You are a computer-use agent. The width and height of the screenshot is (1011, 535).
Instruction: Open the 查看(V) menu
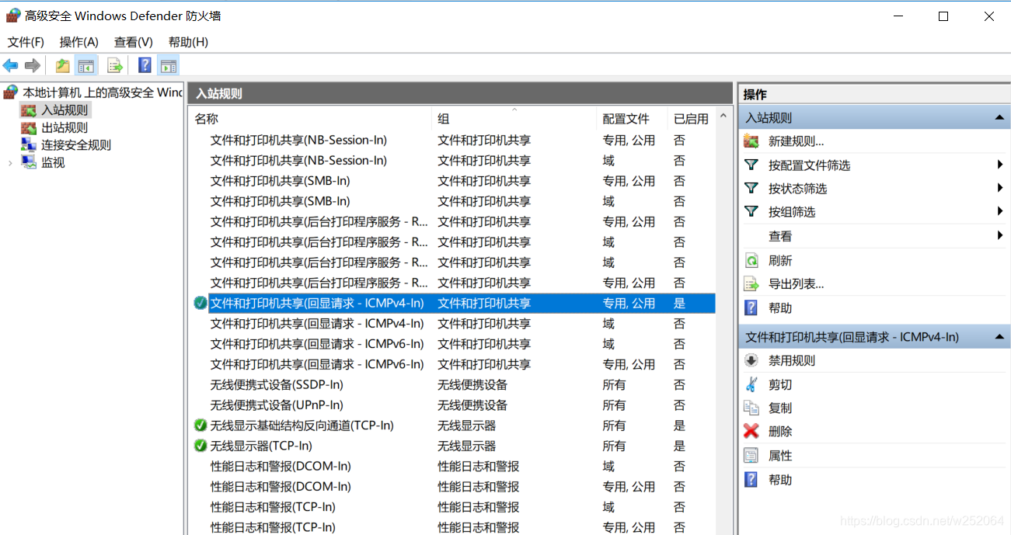[x=134, y=42]
